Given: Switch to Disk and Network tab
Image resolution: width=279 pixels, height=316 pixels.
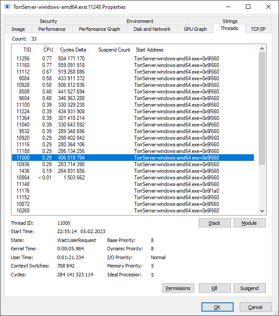Looking at the screenshot, I should click(x=152, y=29).
